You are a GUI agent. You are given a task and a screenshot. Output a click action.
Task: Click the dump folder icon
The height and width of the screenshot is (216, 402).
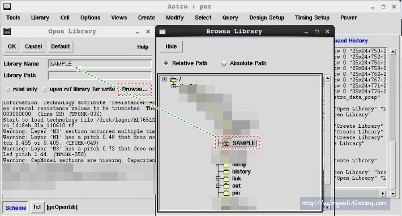(x=226, y=165)
